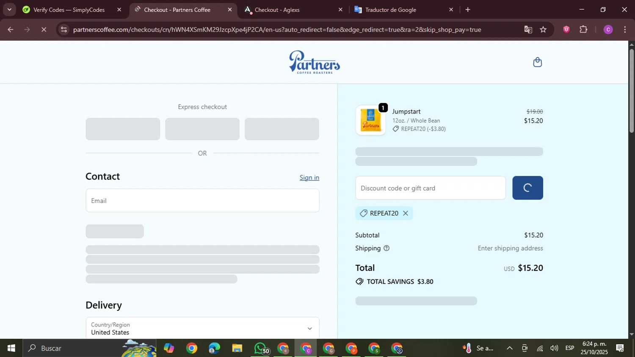The height and width of the screenshot is (357, 635).
Task: Go back to the previous page
Action: point(11,30)
